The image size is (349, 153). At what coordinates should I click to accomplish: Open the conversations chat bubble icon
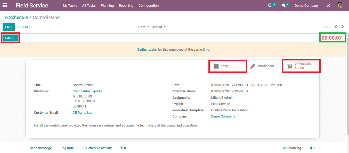pyautogui.click(x=284, y=5)
